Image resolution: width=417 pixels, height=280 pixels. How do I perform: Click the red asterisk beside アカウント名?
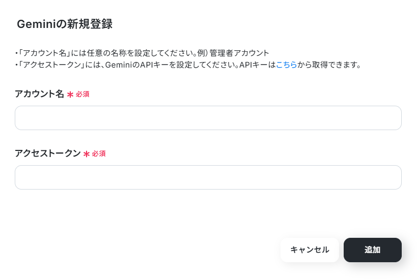point(70,95)
